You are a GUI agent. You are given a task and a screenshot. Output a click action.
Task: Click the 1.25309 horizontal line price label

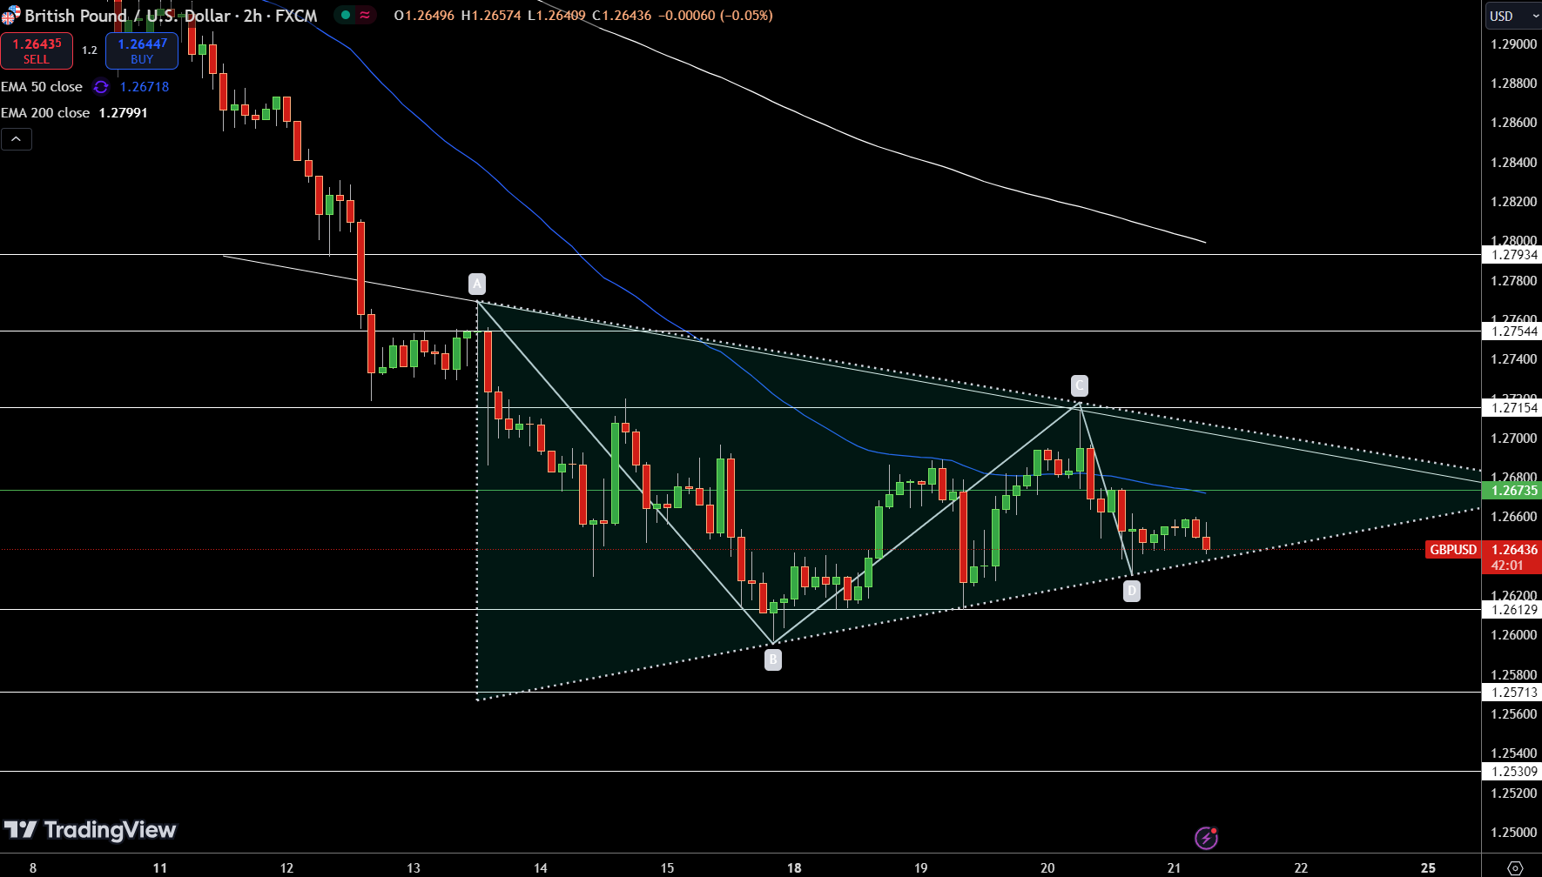tap(1512, 772)
